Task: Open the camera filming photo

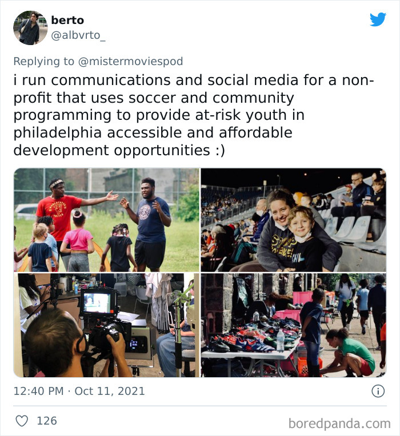Action: pyautogui.click(x=107, y=325)
